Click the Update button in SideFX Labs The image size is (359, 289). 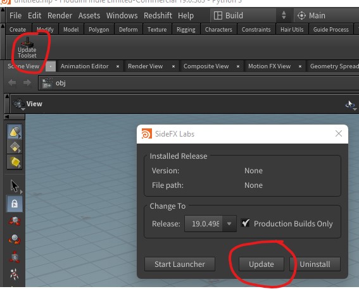[261, 264]
